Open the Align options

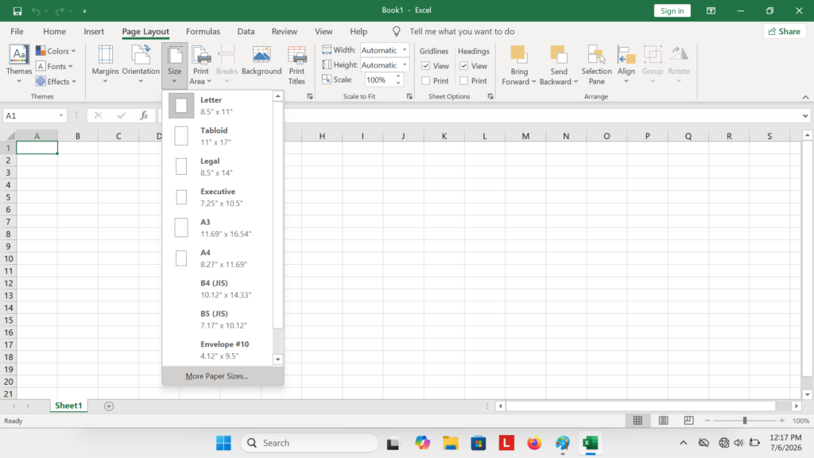626,65
